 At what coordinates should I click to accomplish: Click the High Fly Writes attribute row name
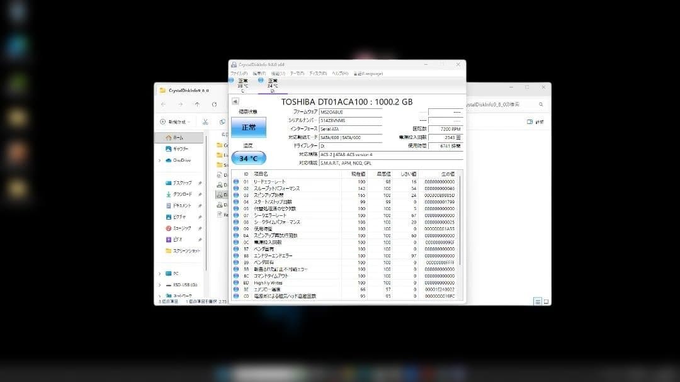click(268, 283)
